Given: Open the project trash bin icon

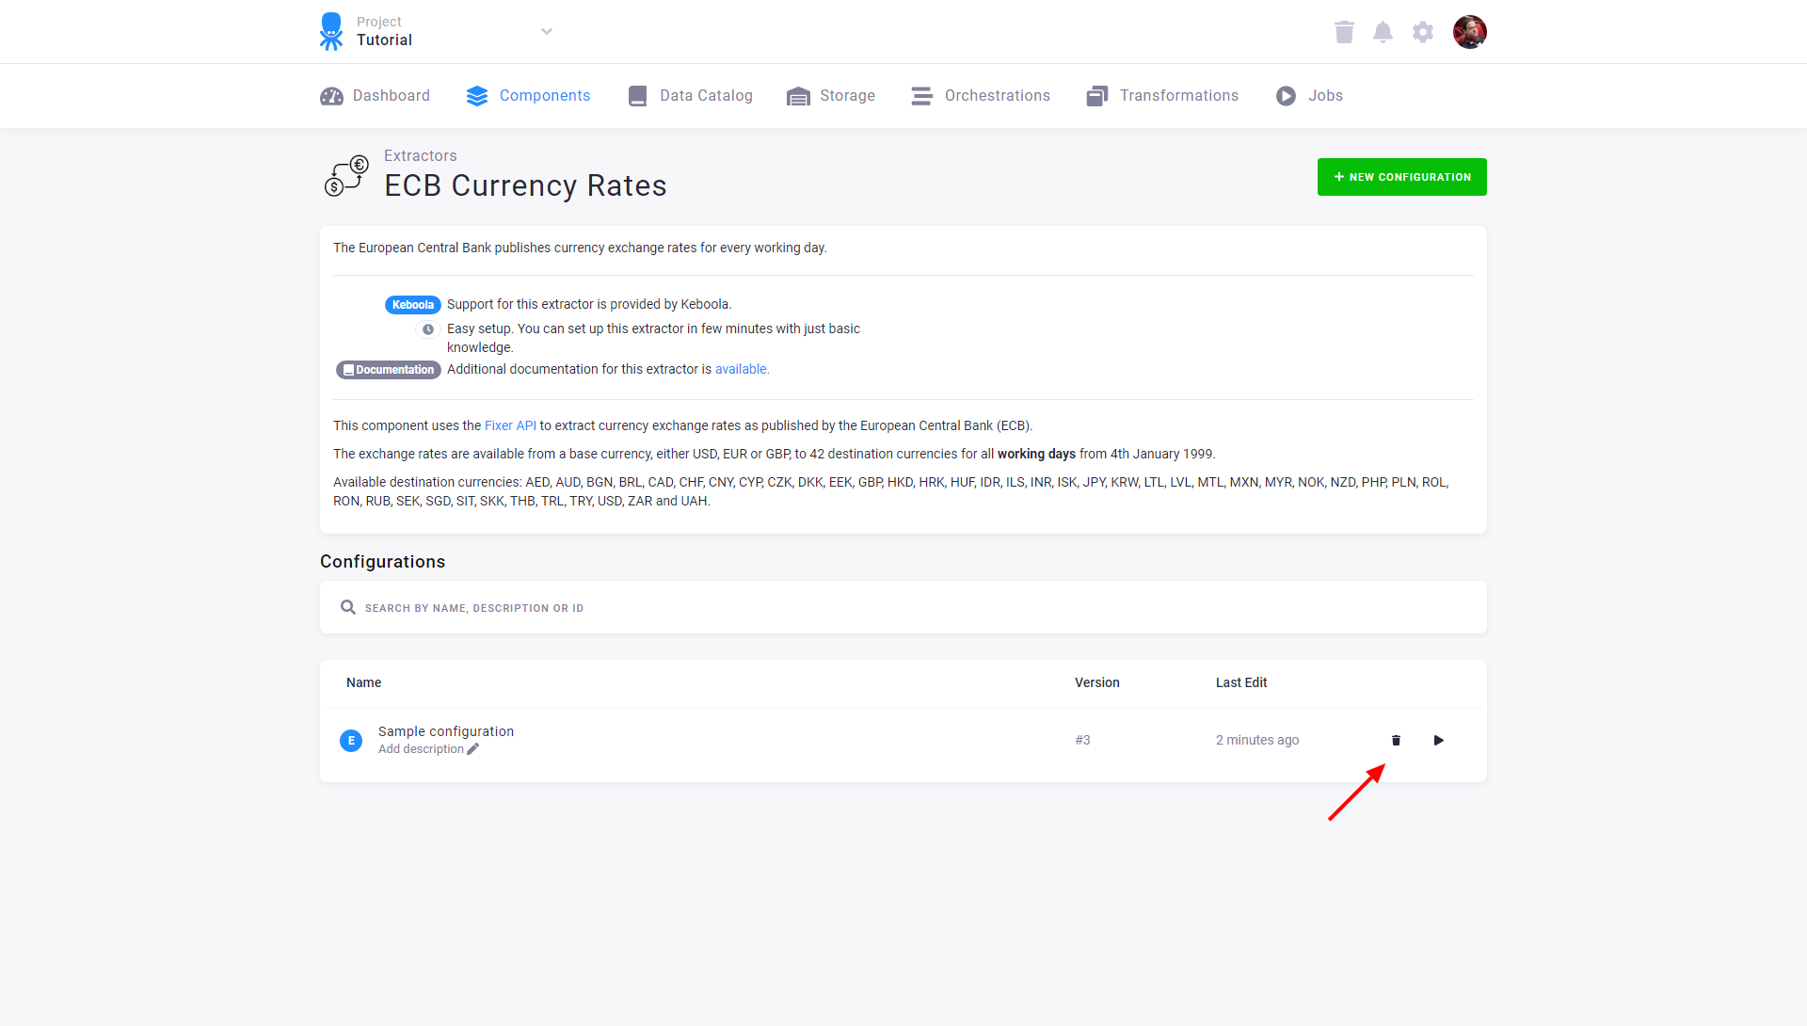Looking at the screenshot, I should coord(1344,32).
